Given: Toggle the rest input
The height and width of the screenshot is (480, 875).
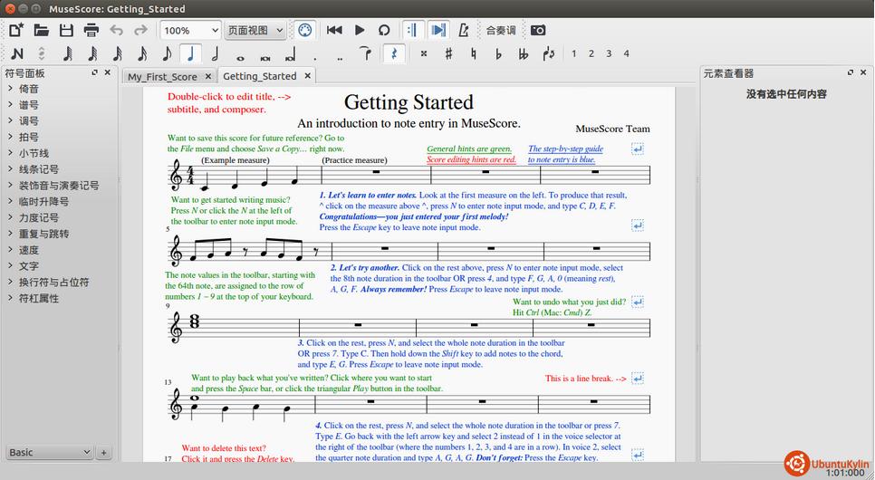Looking at the screenshot, I should (x=395, y=53).
